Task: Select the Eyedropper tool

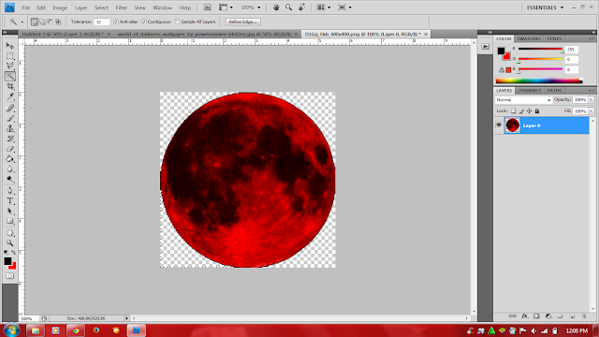Action: point(10,96)
